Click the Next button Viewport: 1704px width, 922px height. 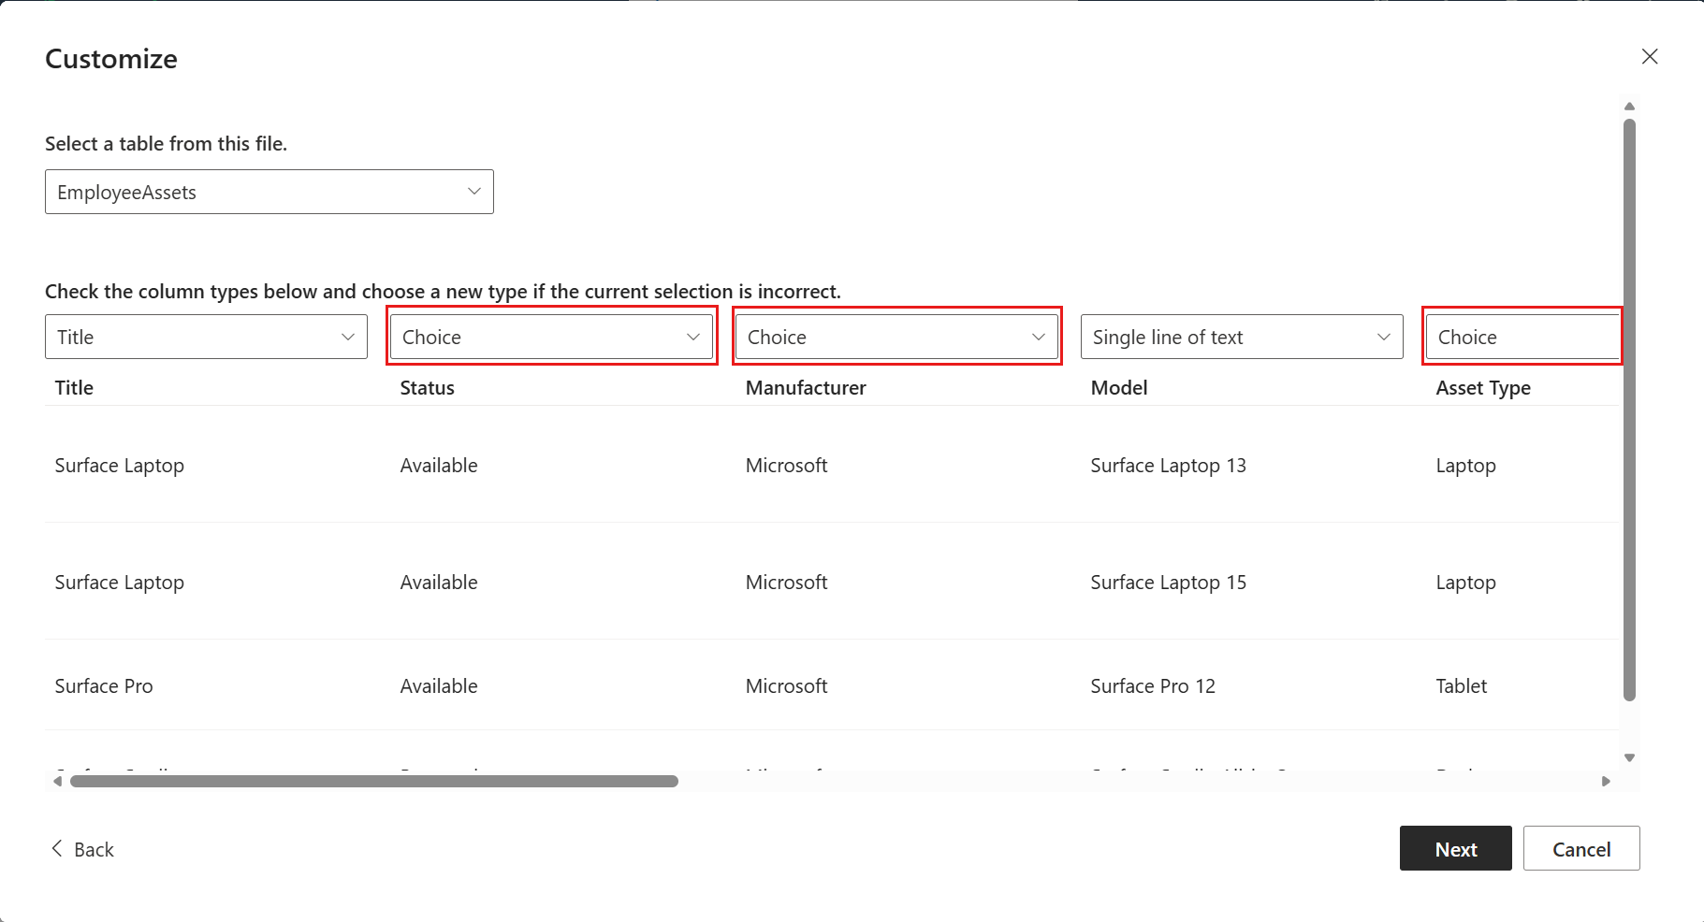tap(1455, 848)
